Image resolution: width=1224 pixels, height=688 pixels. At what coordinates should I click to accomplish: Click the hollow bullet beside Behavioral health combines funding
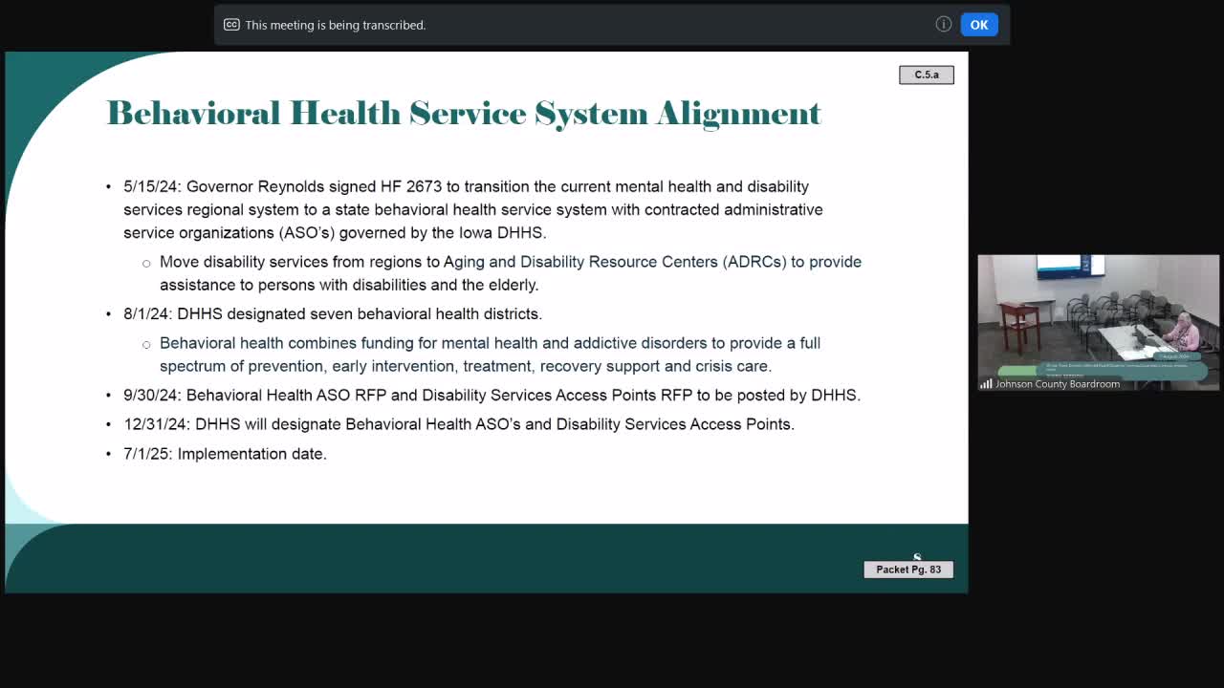pos(145,343)
